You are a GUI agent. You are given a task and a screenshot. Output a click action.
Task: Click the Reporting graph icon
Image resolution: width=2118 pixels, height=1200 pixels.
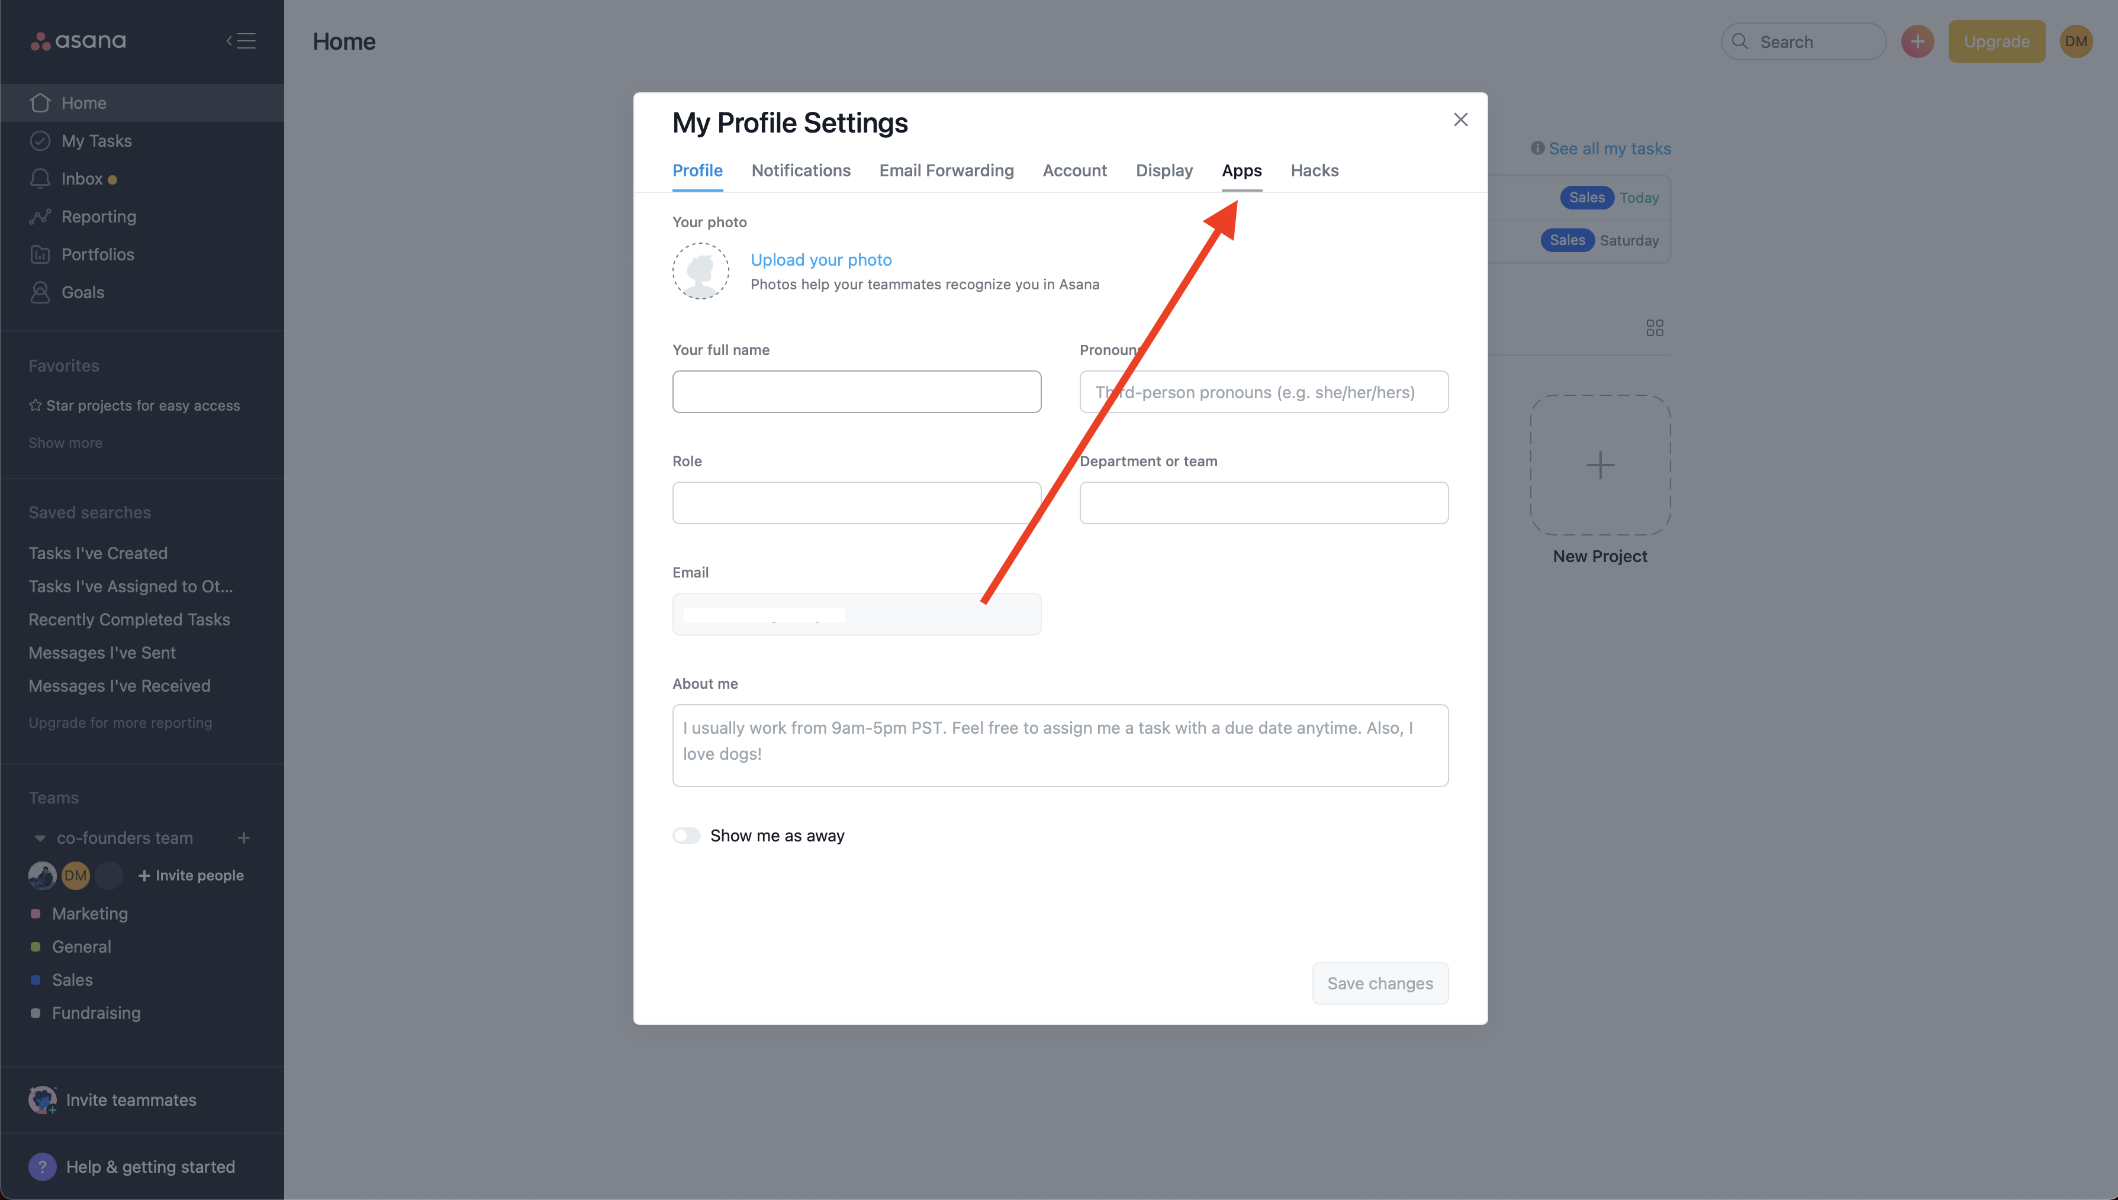click(x=40, y=217)
